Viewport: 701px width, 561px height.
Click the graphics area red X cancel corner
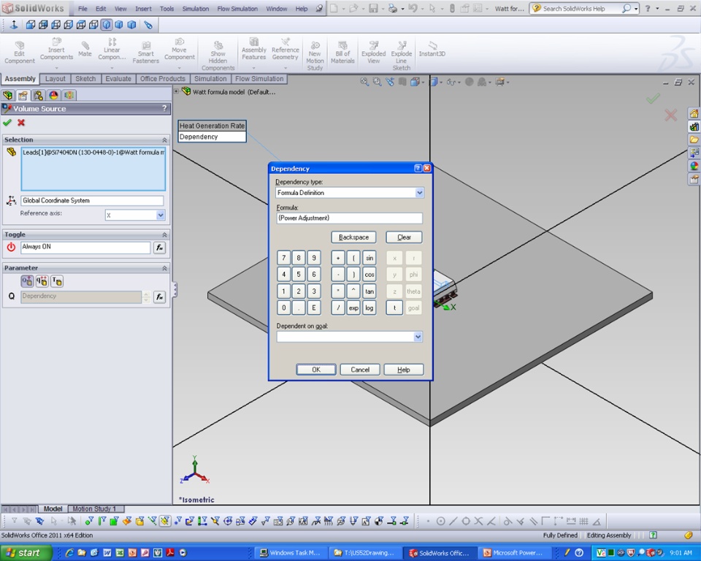(670, 115)
